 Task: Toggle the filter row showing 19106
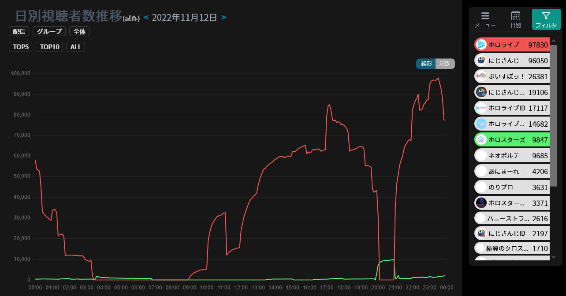(512, 92)
